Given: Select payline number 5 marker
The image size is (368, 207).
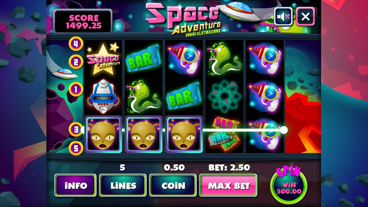Looking at the screenshot, I should (76, 148).
